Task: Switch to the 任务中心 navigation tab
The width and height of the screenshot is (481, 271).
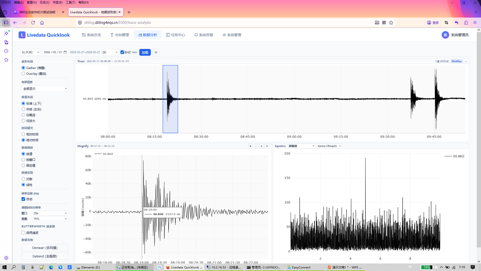Action: (x=176, y=35)
